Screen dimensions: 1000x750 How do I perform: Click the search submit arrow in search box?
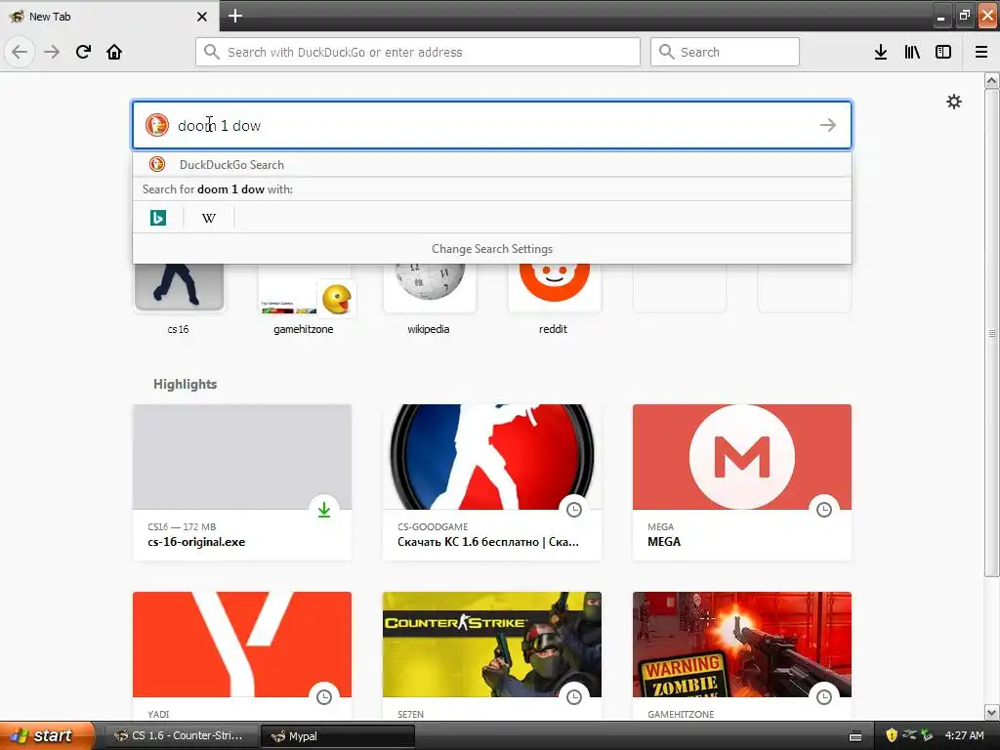828,125
